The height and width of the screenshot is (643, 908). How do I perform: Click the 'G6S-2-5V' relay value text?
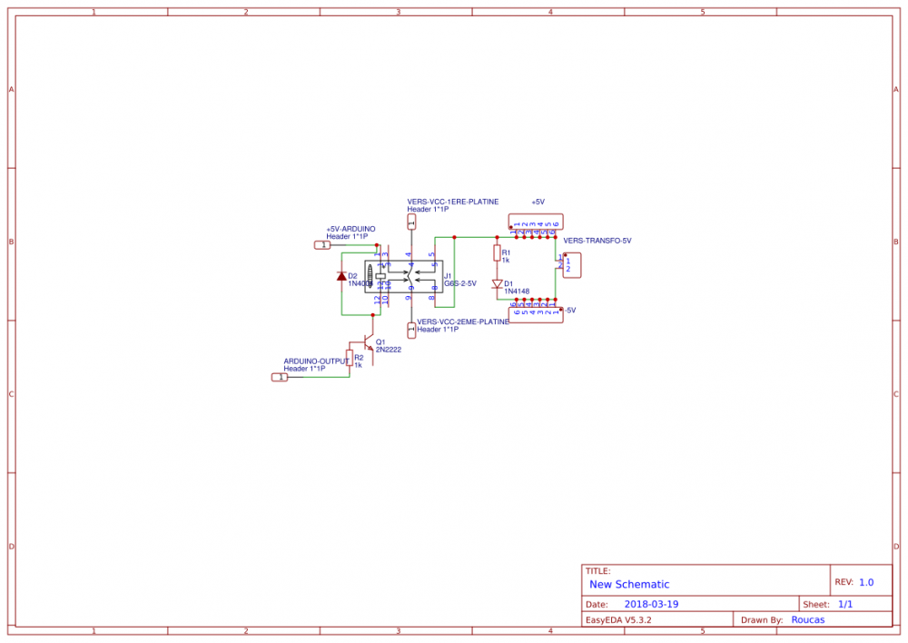point(460,283)
